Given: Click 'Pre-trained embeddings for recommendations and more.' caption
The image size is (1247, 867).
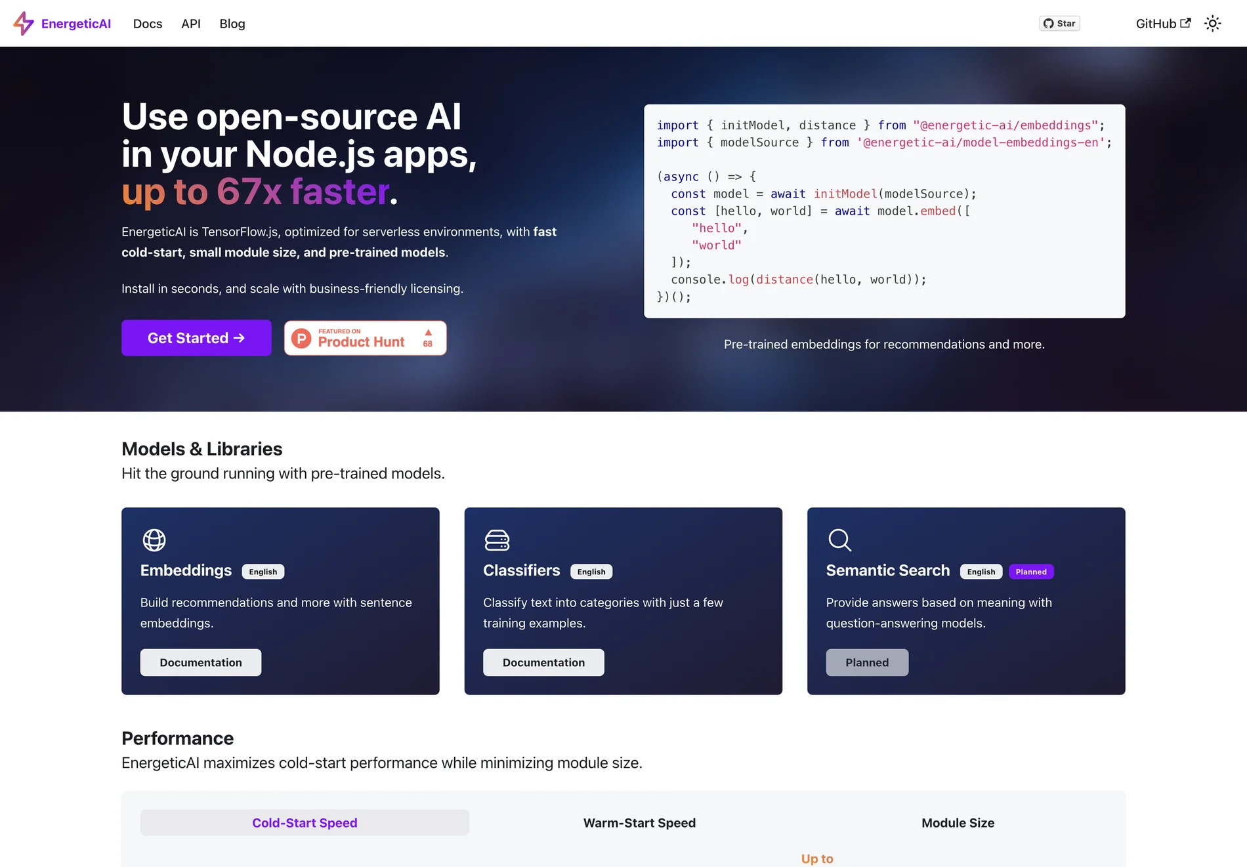Looking at the screenshot, I should [884, 345].
